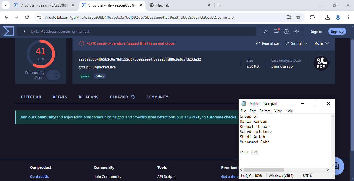Click Notepad horizontal scrollbar right arrow
The height and width of the screenshot is (181, 354).
(x=328, y=170)
